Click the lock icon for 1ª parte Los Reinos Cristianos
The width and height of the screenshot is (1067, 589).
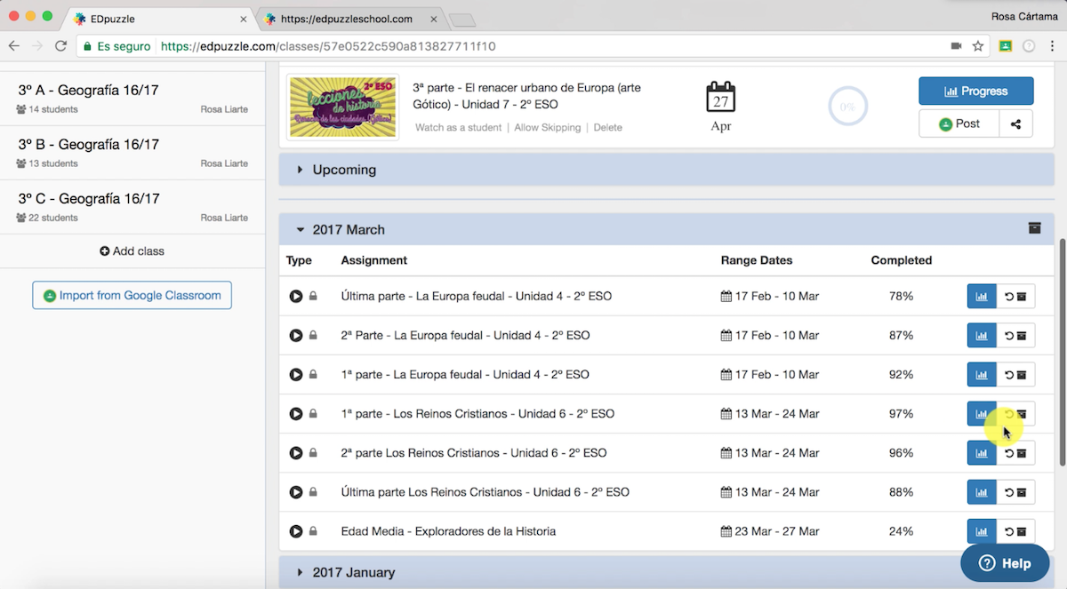tap(313, 414)
